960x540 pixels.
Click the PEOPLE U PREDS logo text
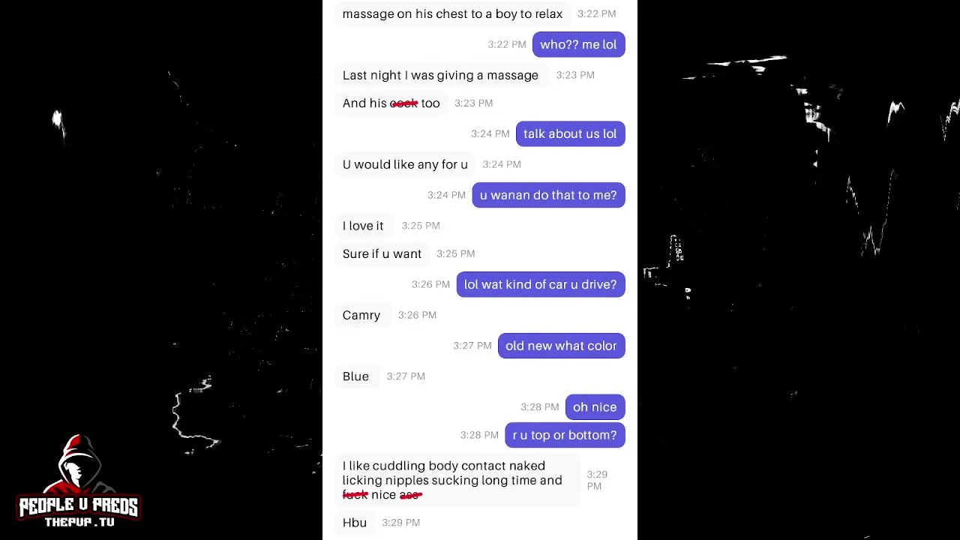tap(79, 506)
